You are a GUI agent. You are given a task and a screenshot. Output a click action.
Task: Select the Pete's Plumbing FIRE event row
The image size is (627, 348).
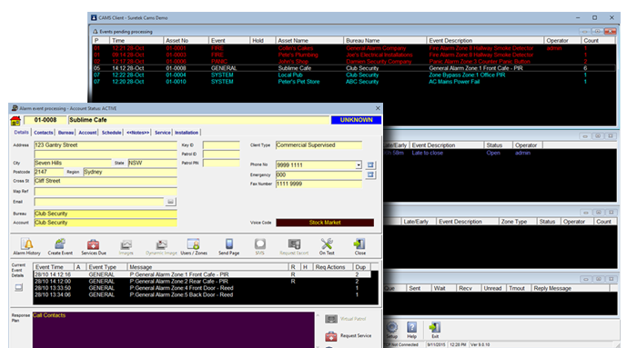pyautogui.click(x=354, y=55)
